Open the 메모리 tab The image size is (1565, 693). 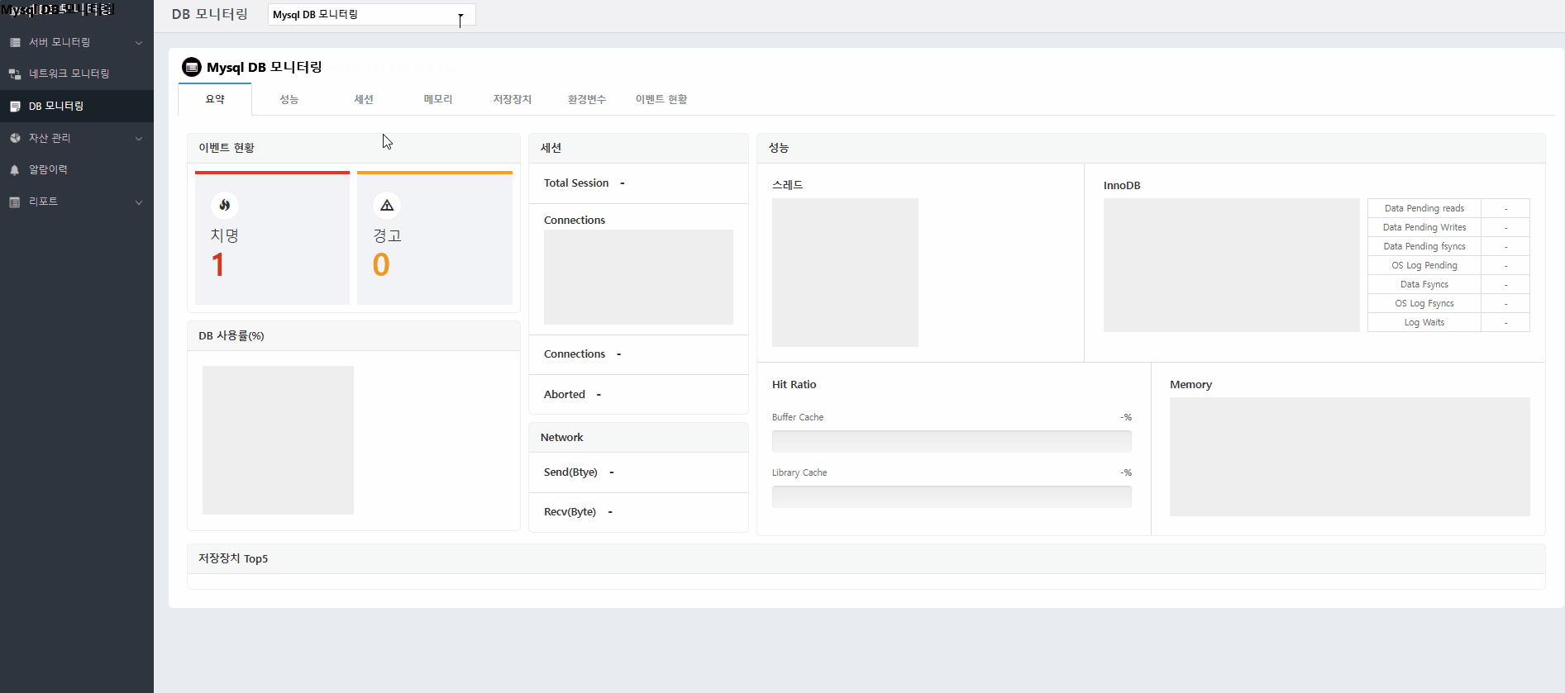pyautogui.click(x=438, y=99)
